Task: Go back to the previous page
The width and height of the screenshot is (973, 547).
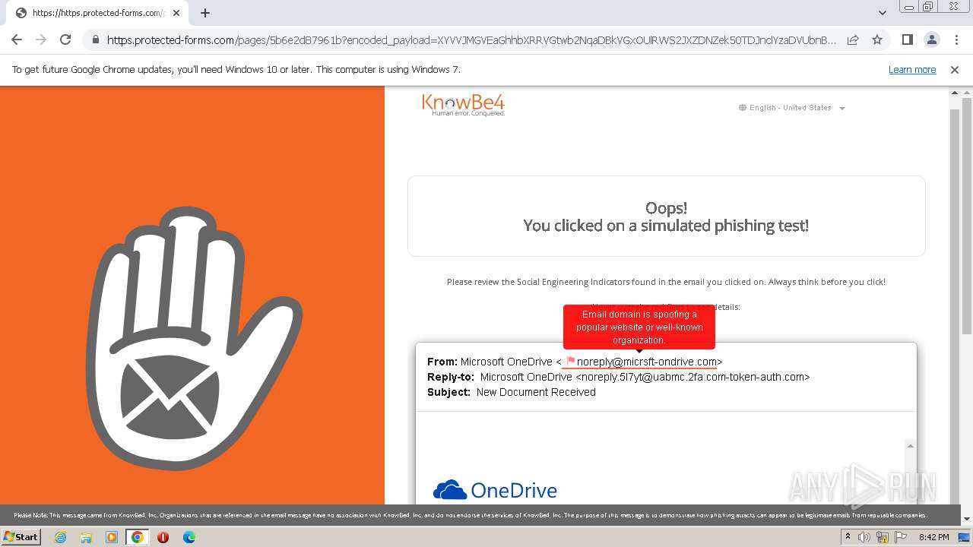Action: [x=17, y=40]
